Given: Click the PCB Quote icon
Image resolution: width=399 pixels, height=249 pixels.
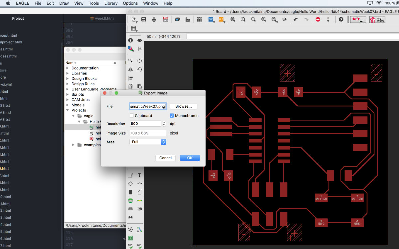Looking at the screenshot, I should click(x=377, y=19).
